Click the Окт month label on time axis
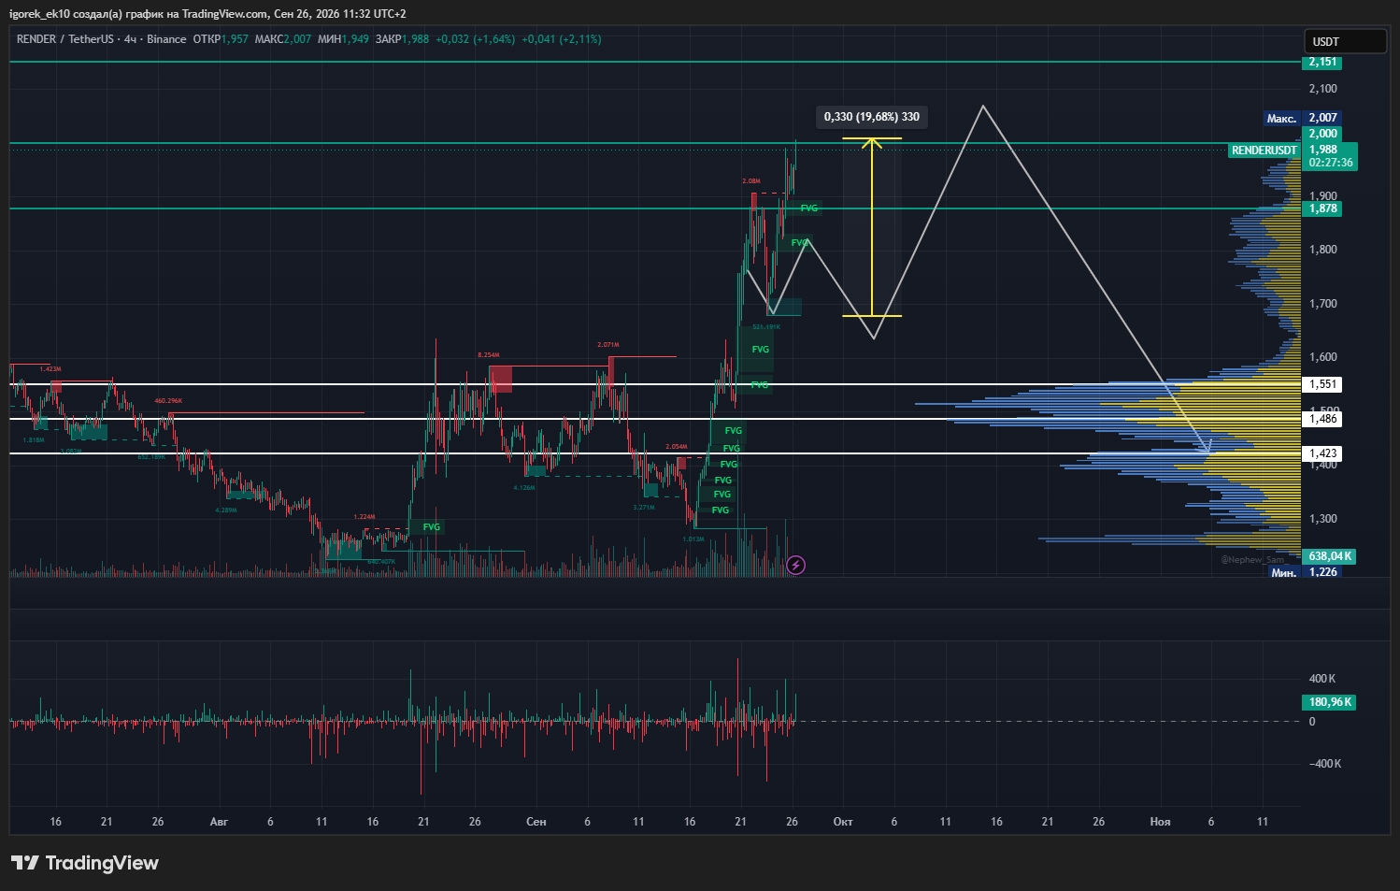Screen dimensions: 1400x891 843,822
